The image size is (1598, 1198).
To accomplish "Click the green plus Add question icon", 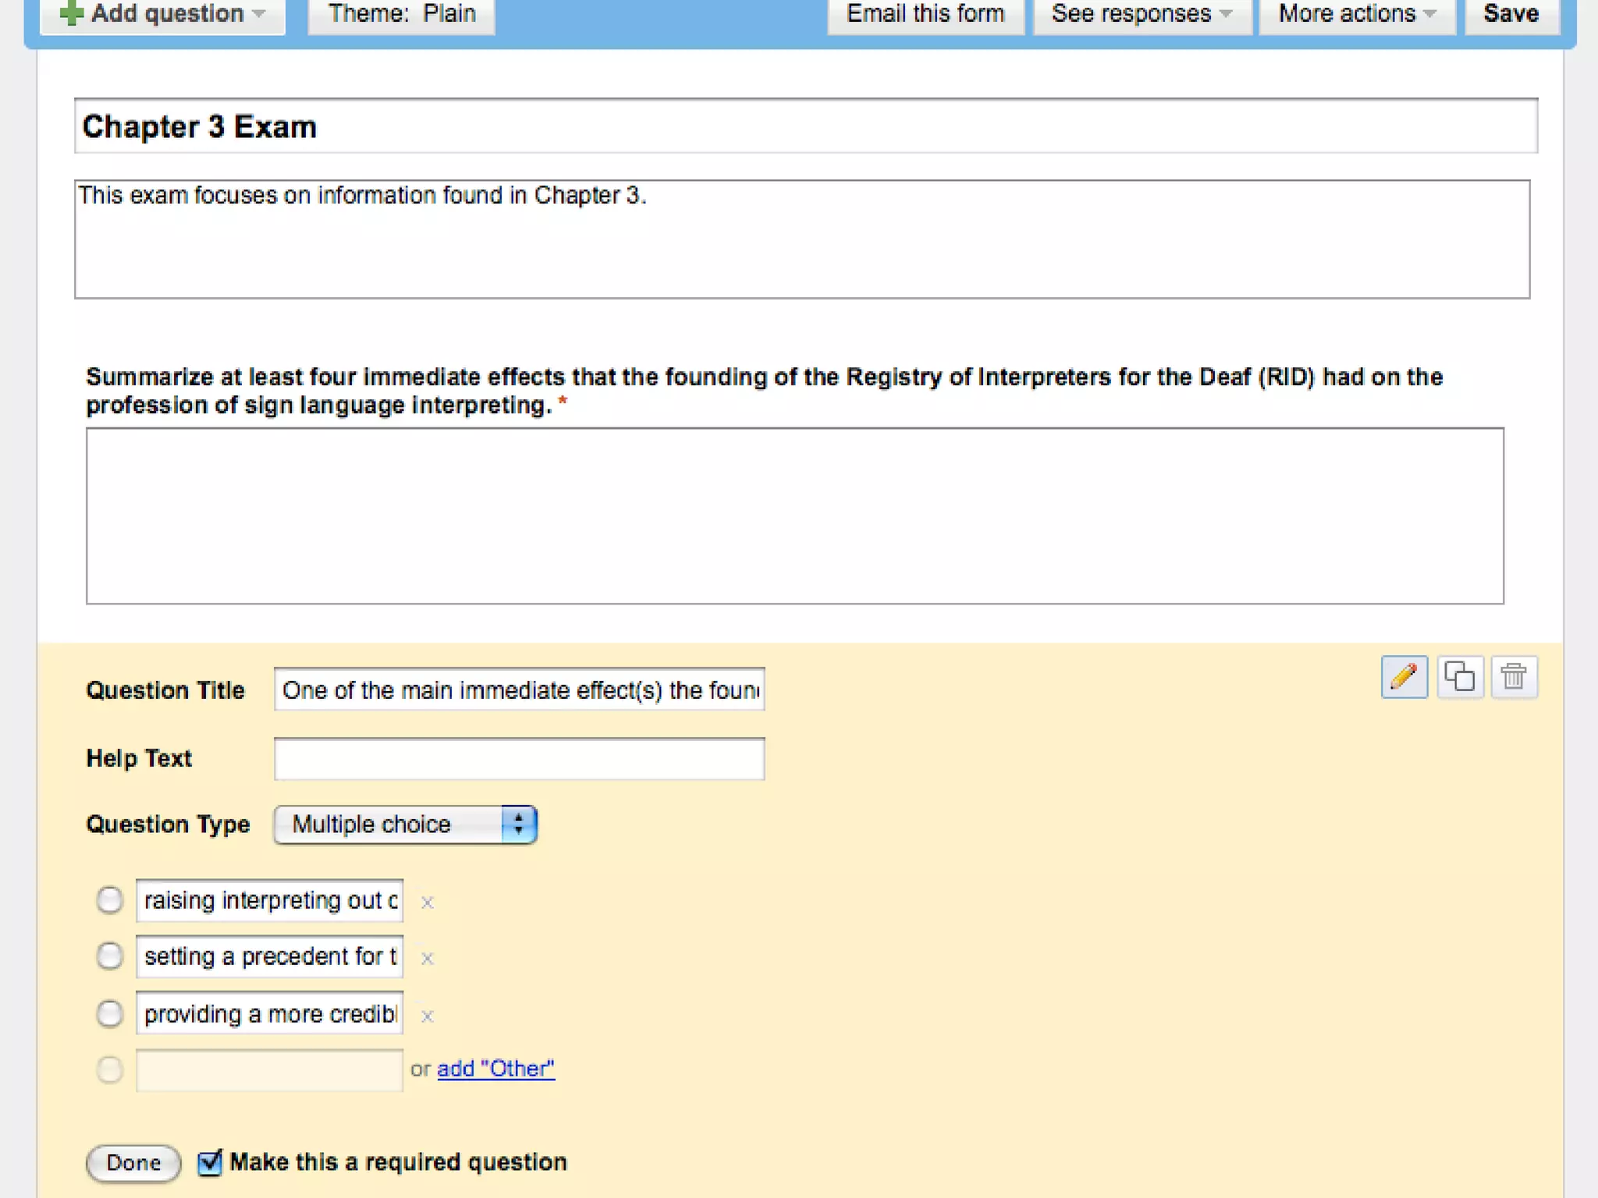I will [x=72, y=13].
